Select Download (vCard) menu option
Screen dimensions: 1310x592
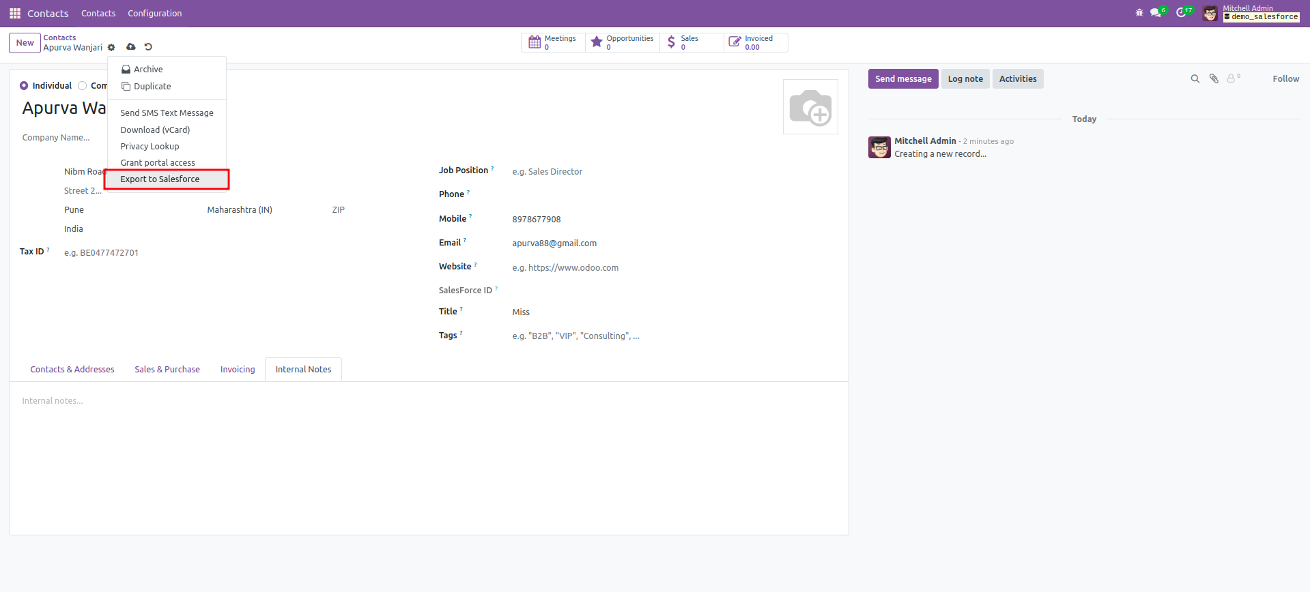(x=167, y=130)
